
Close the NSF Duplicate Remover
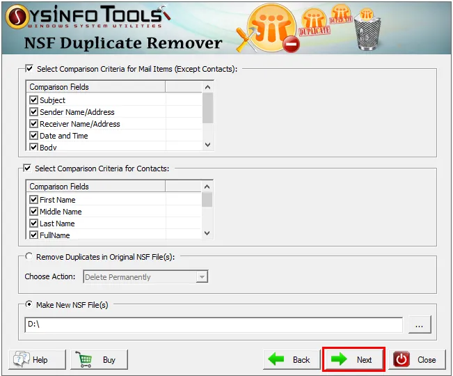pos(417,359)
